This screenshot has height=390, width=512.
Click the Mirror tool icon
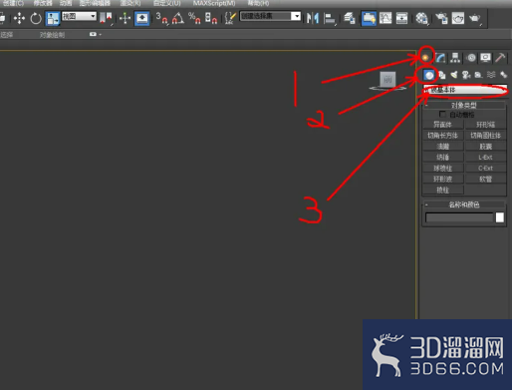(313, 18)
